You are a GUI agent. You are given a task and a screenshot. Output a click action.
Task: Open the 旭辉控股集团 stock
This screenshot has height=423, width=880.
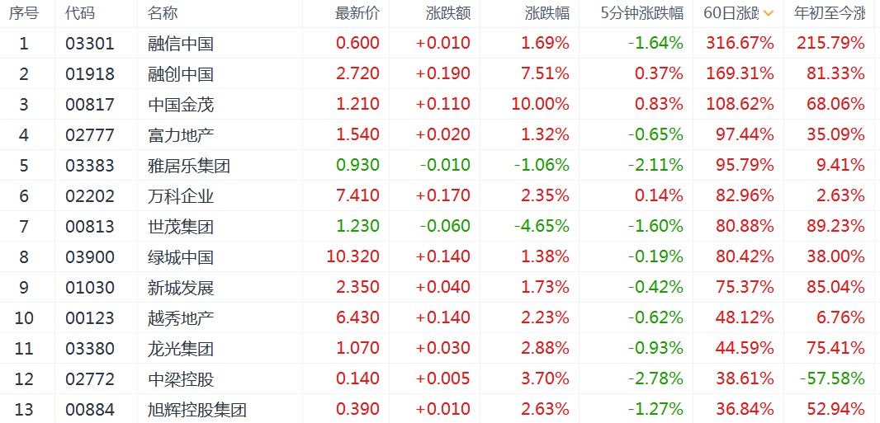pyautogui.click(x=197, y=410)
